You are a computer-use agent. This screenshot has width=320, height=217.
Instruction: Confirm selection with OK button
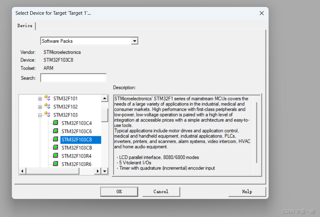tap(119, 191)
